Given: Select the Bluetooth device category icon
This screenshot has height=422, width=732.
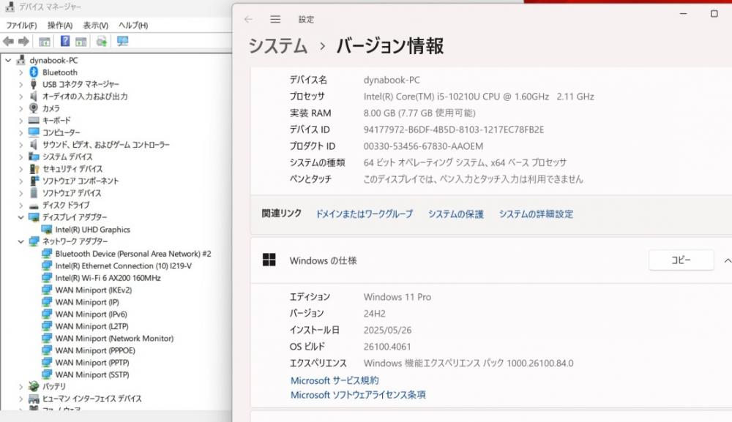Looking at the screenshot, I should click(x=34, y=72).
